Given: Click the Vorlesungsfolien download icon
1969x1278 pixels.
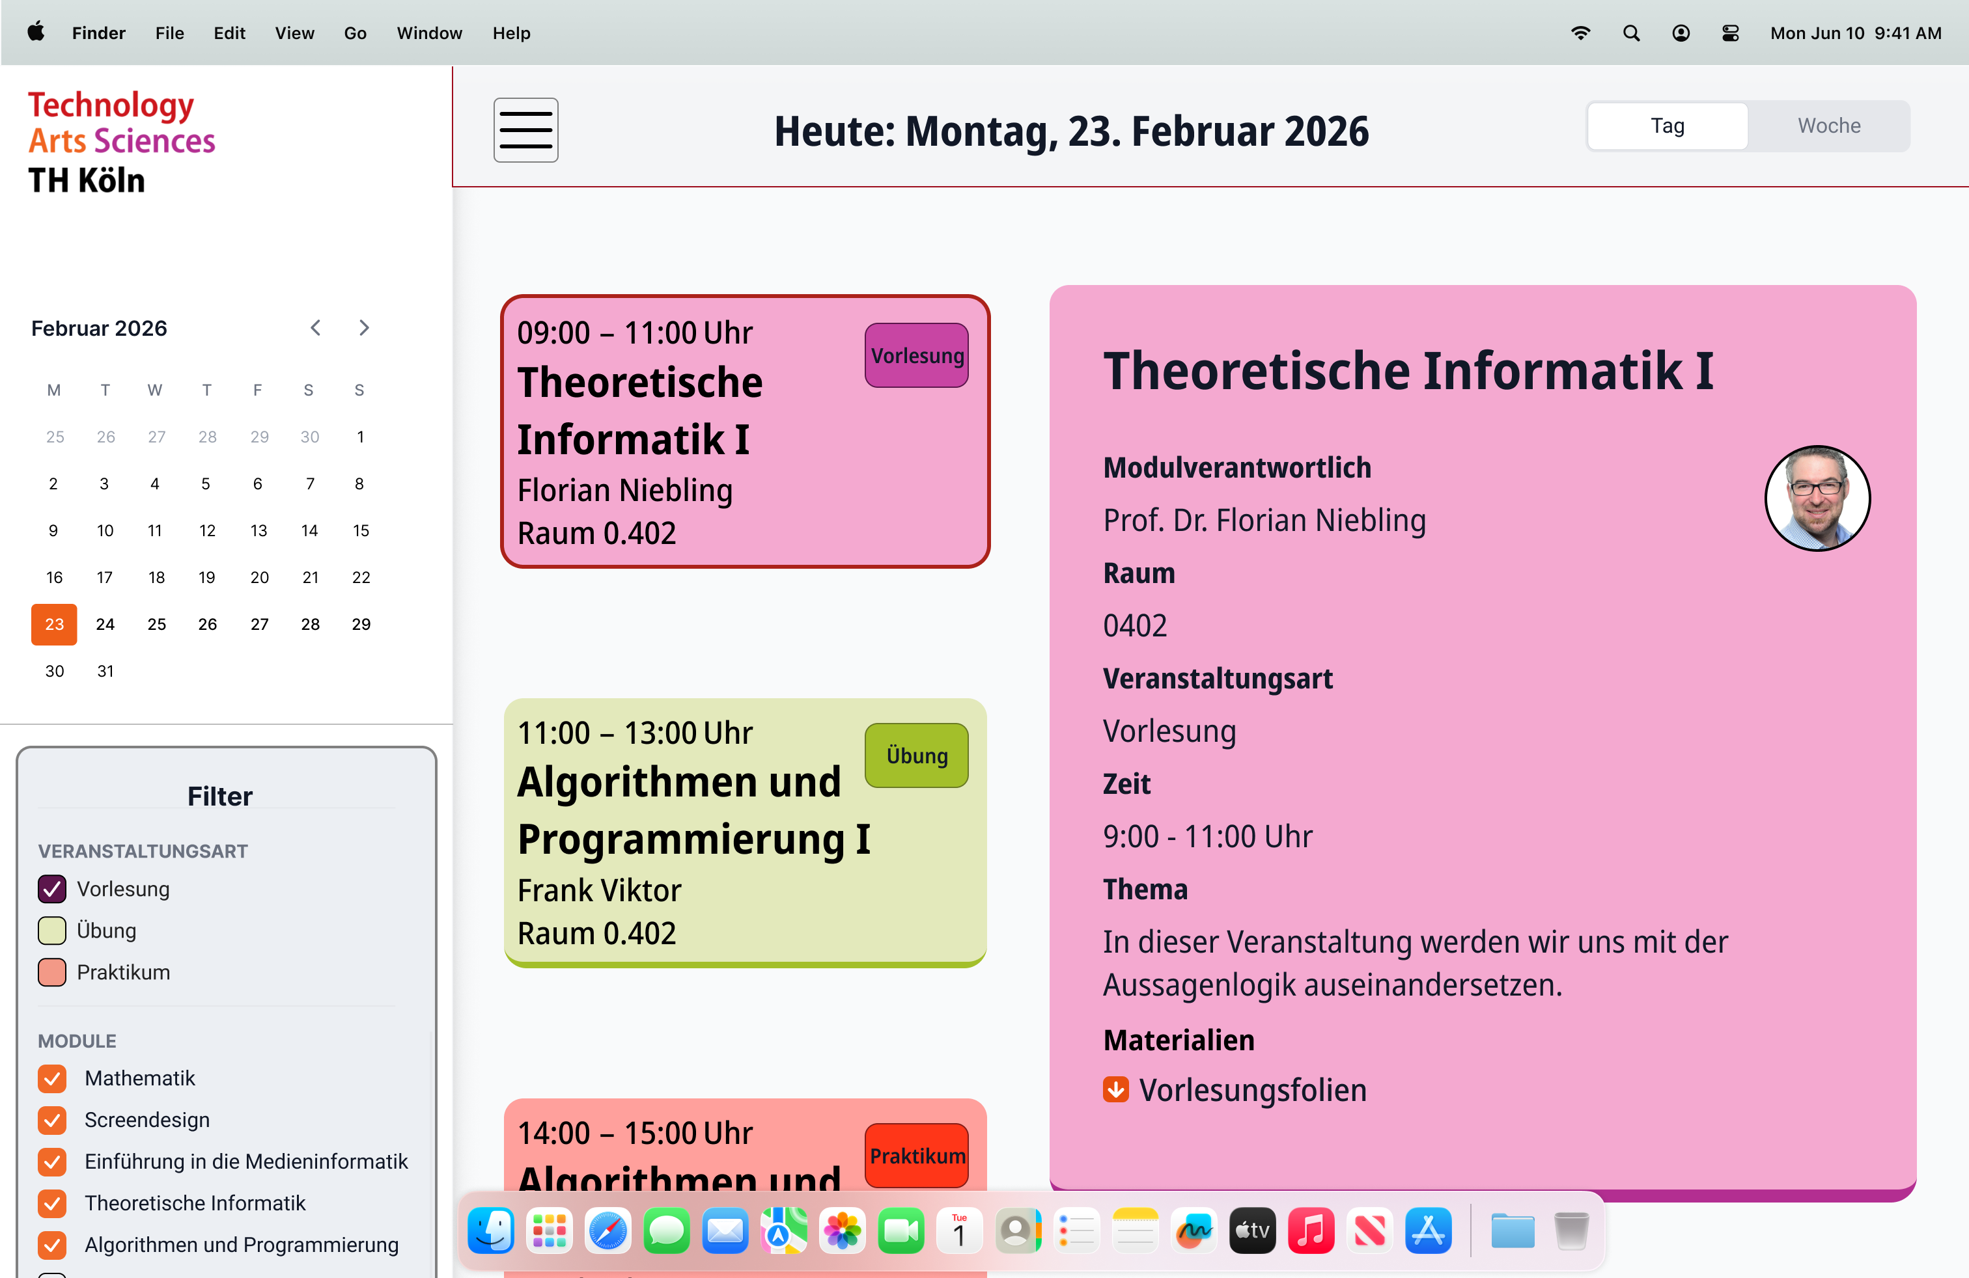Looking at the screenshot, I should (x=1115, y=1089).
